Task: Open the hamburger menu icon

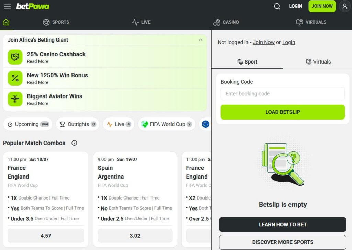Action: click(8, 6)
